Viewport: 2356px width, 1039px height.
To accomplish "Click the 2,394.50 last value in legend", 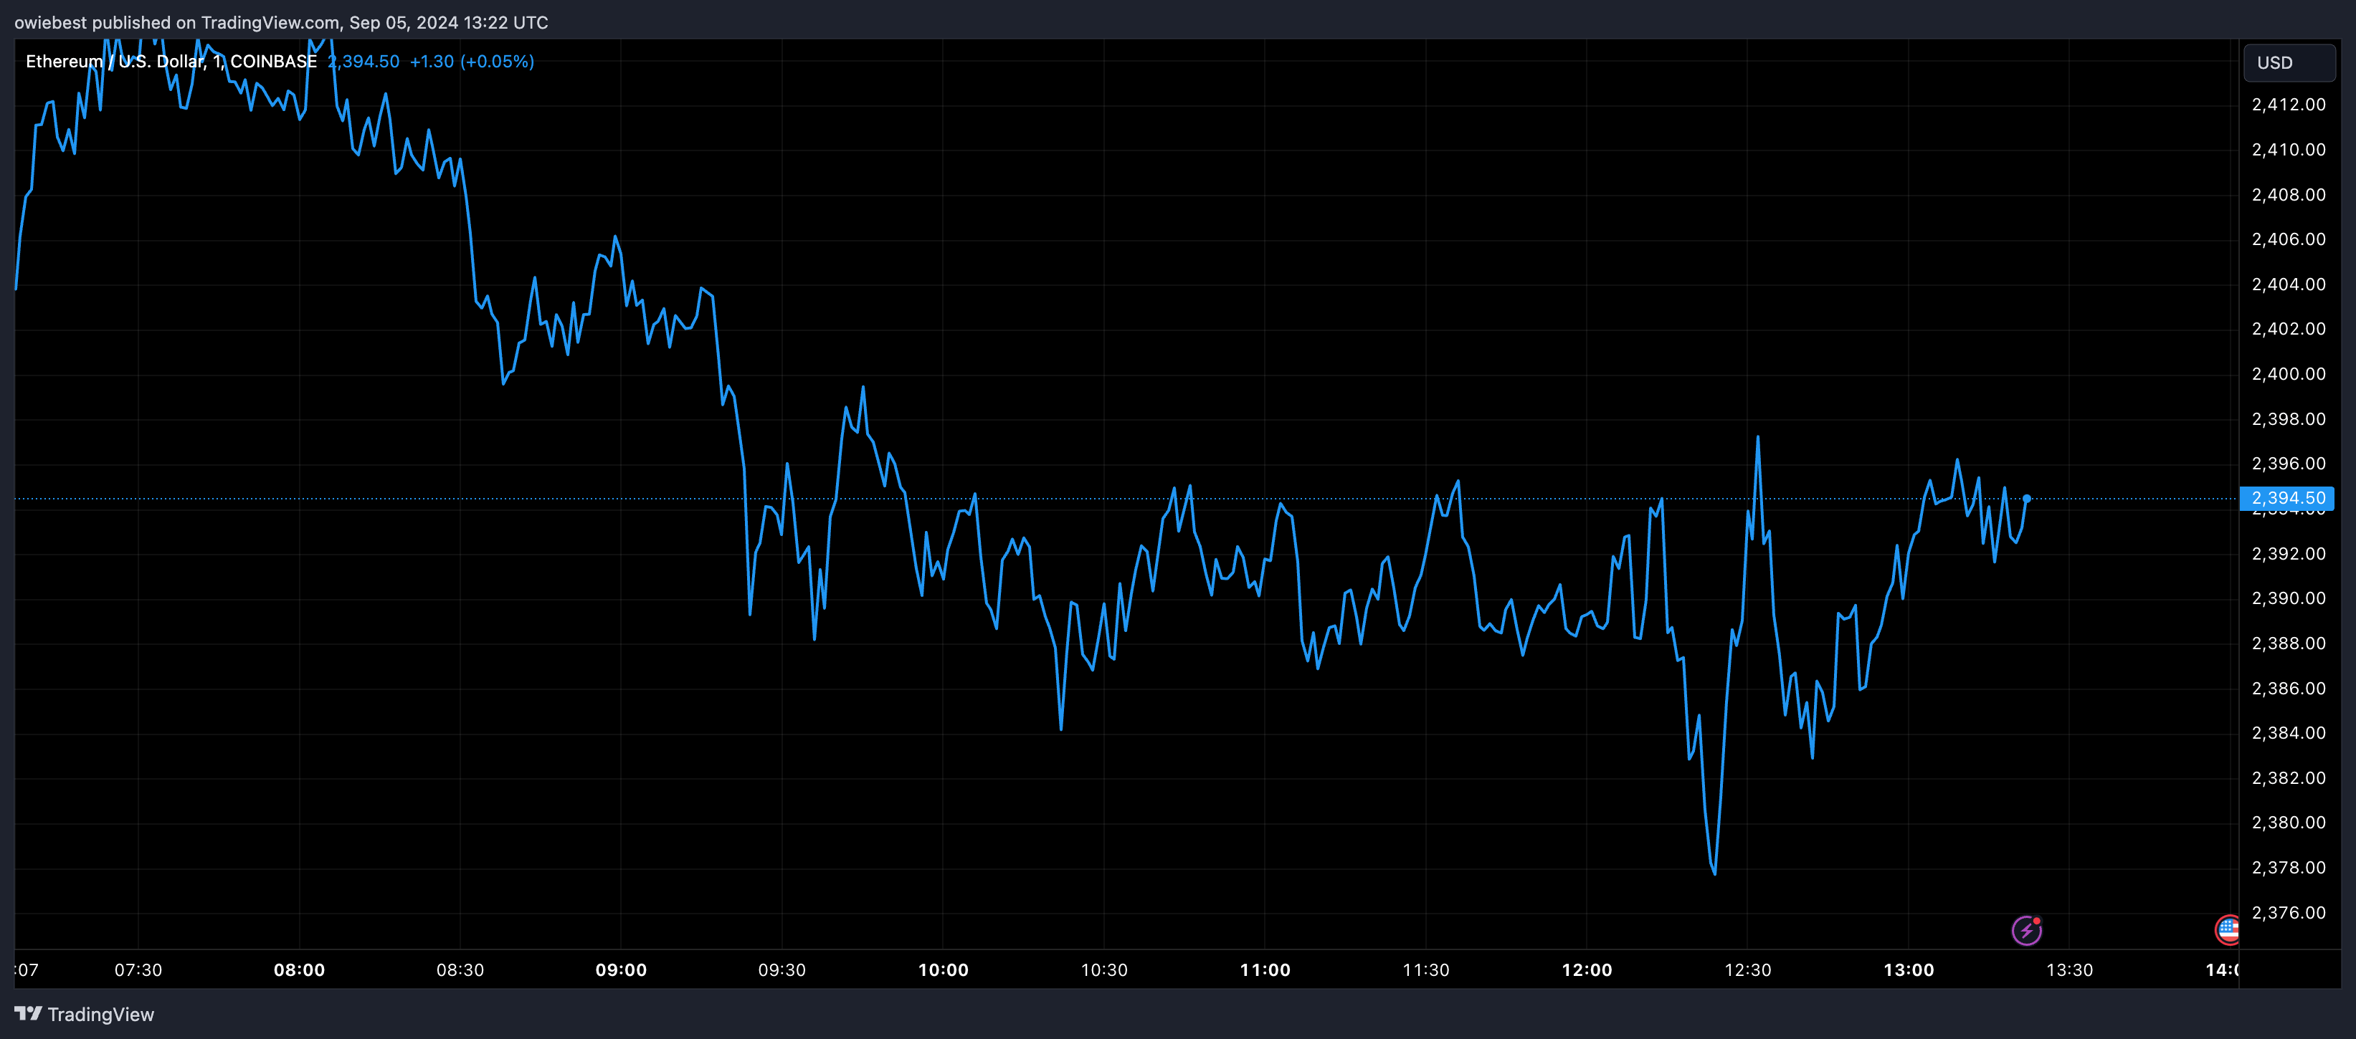I will [364, 61].
